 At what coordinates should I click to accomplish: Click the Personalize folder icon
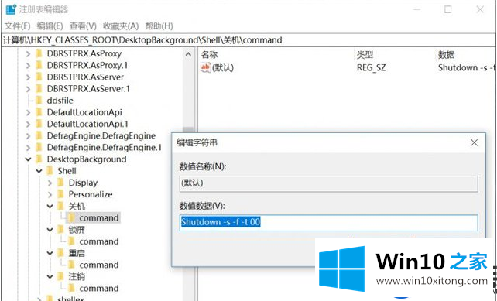click(x=60, y=194)
